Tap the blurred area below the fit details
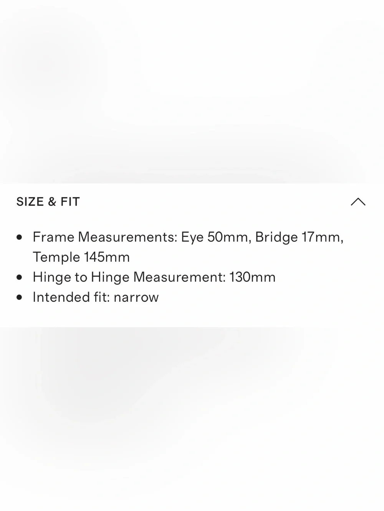 (192, 419)
